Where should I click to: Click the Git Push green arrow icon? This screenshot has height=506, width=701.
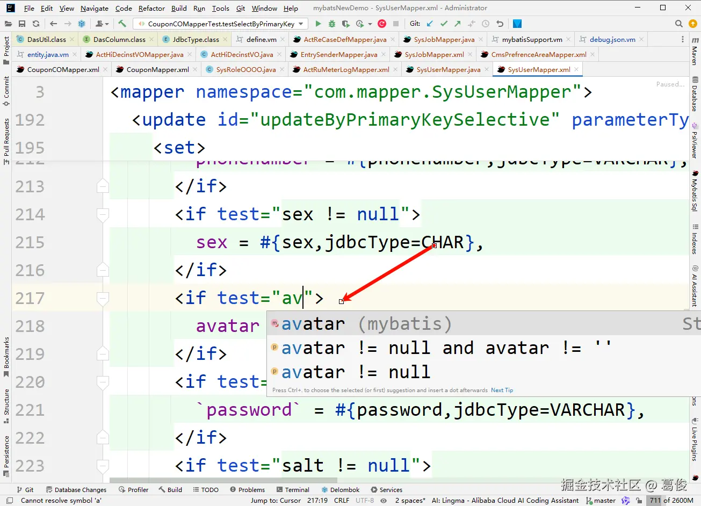tap(458, 24)
